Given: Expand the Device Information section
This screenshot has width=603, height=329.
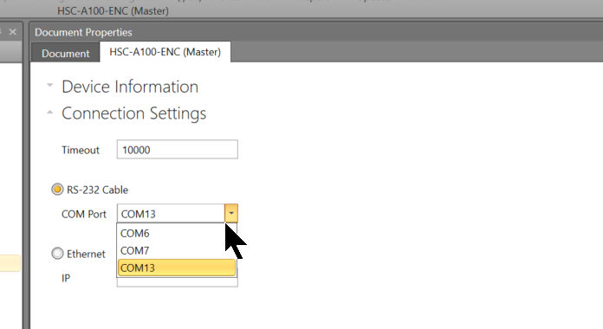Looking at the screenshot, I should click(x=49, y=85).
